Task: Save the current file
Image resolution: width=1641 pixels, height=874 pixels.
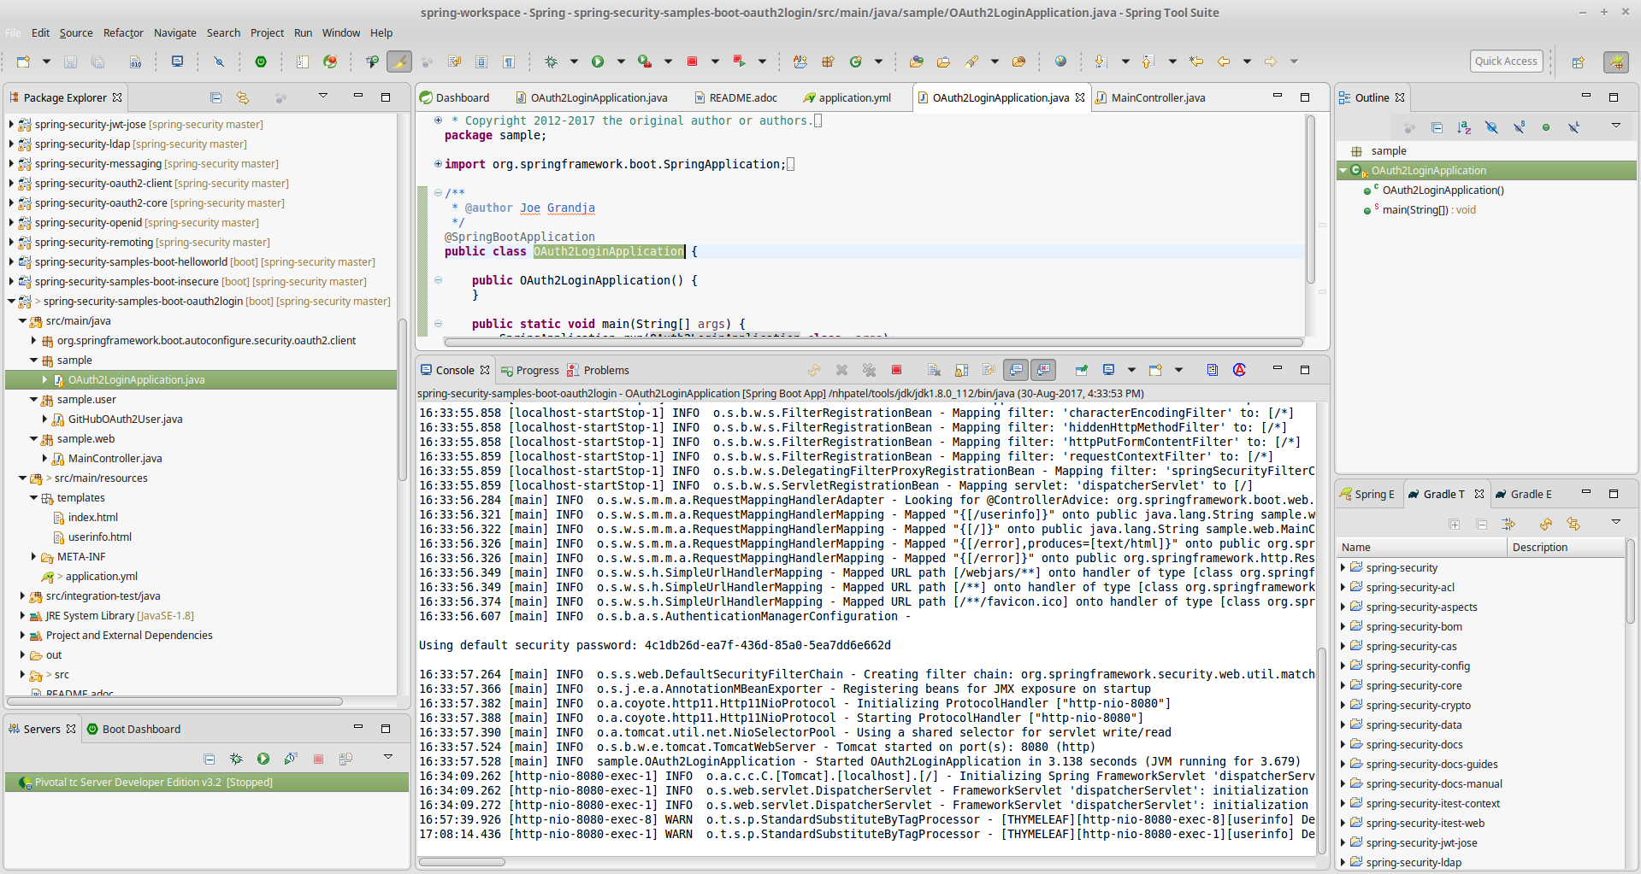Action: click(x=70, y=62)
